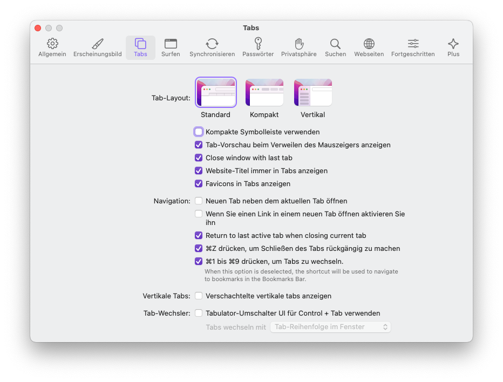The width and height of the screenshot is (503, 382).
Task: Select the Standard tab layout thumbnail
Action: tap(216, 93)
